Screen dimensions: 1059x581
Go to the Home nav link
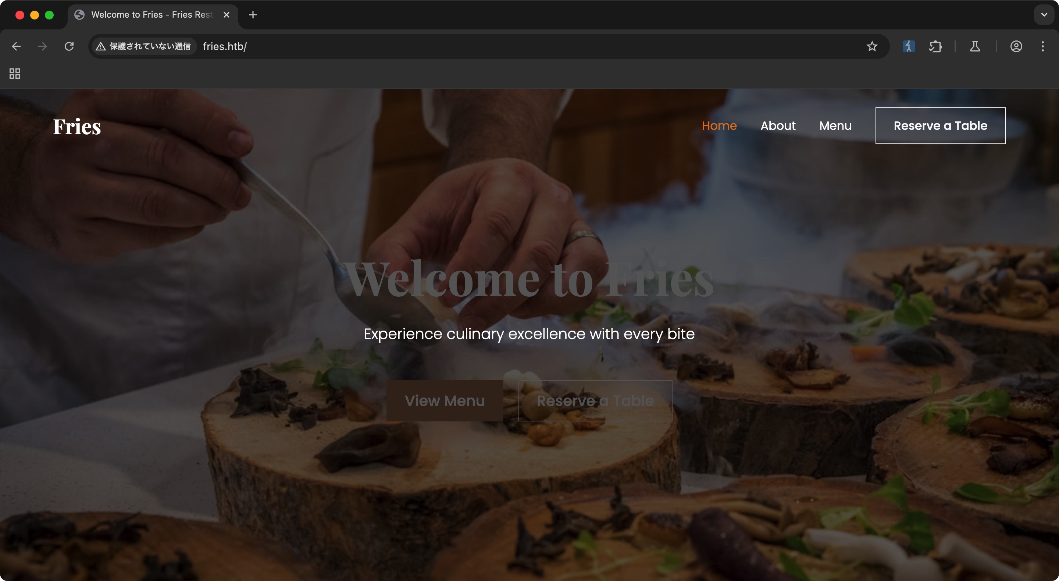[x=719, y=125]
